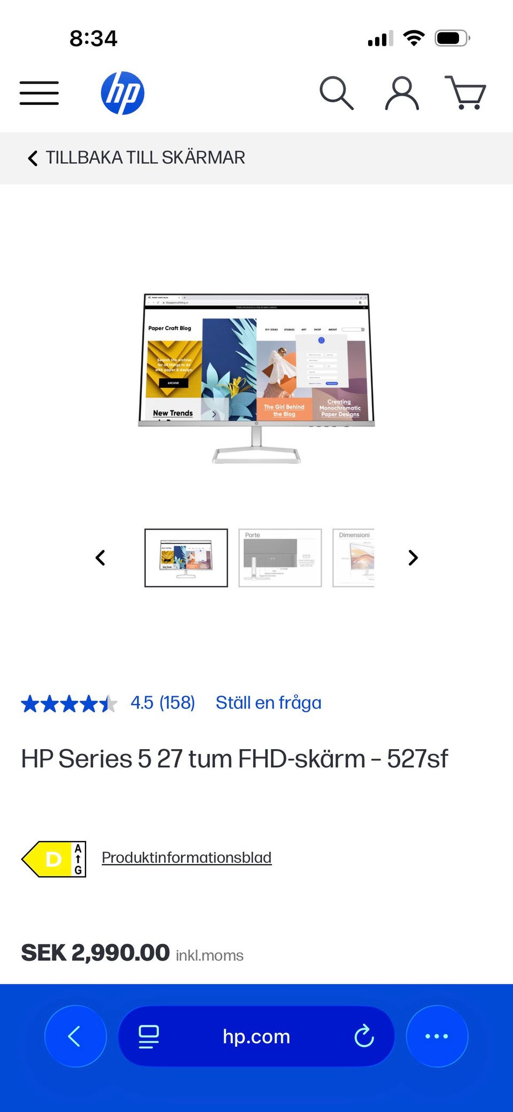The image size is (513, 1112).
Task: Show previous thumbnail with left chevron
Action: pyautogui.click(x=100, y=558)
